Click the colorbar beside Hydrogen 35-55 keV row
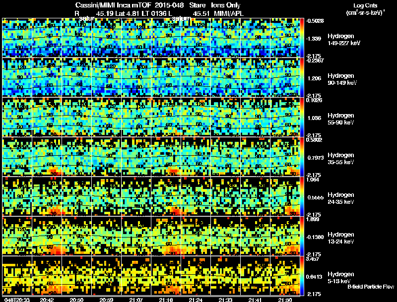This screenshot has width=397, height=302. (302, 157)
